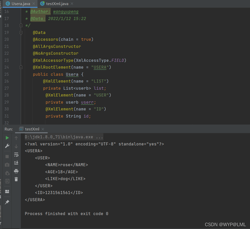Toggle soft-wrap in console output

coord(16,155)
